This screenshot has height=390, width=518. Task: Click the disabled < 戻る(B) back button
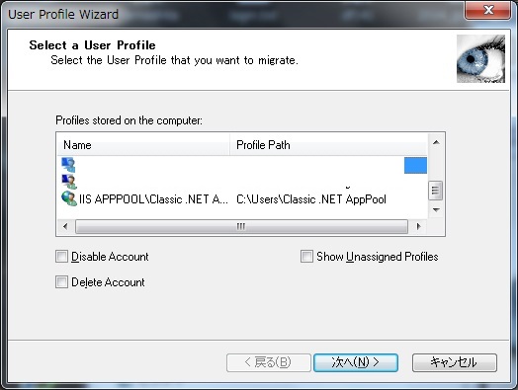(x=269, y=362)
